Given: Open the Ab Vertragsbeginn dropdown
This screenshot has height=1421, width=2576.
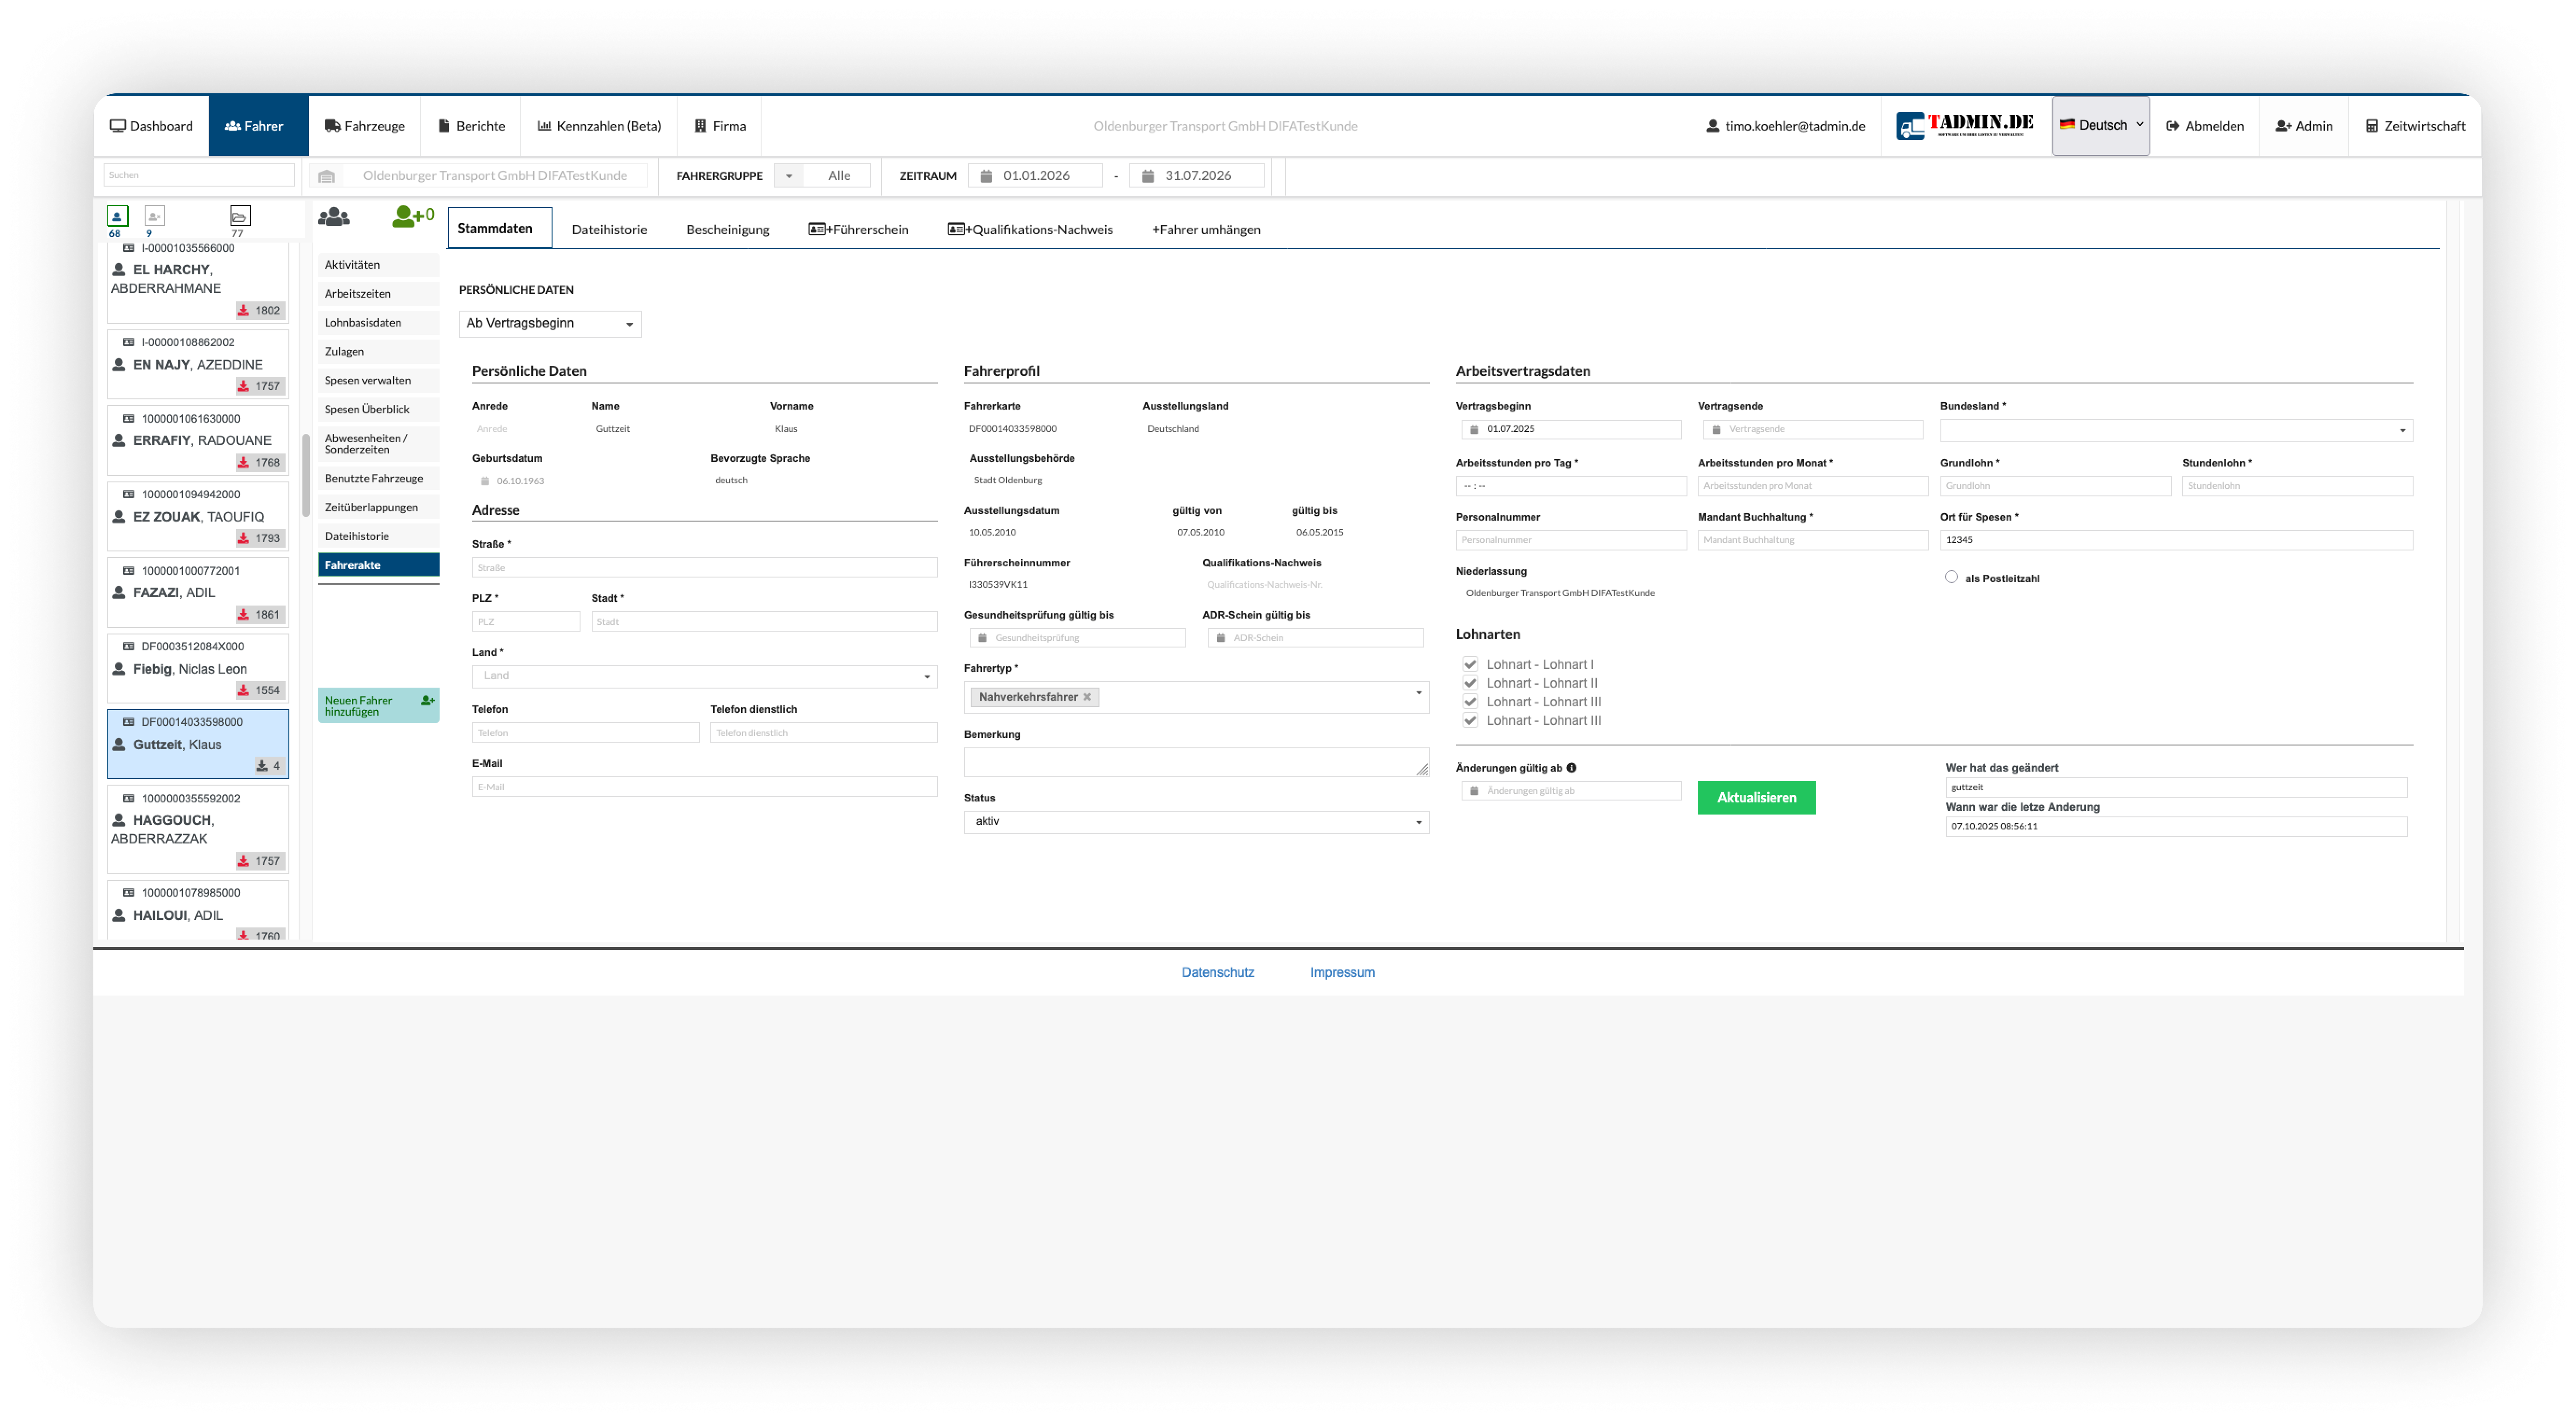Looking at the screenshot, I should pos(550,323).
